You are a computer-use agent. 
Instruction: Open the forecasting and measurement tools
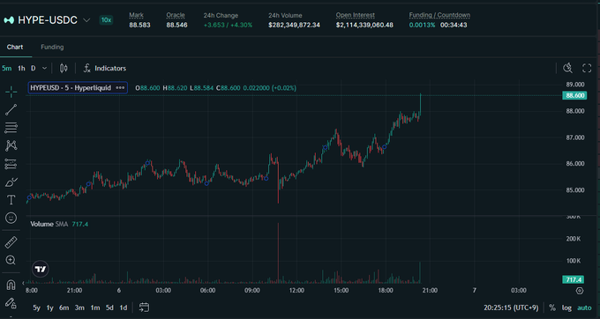[11, 164]
